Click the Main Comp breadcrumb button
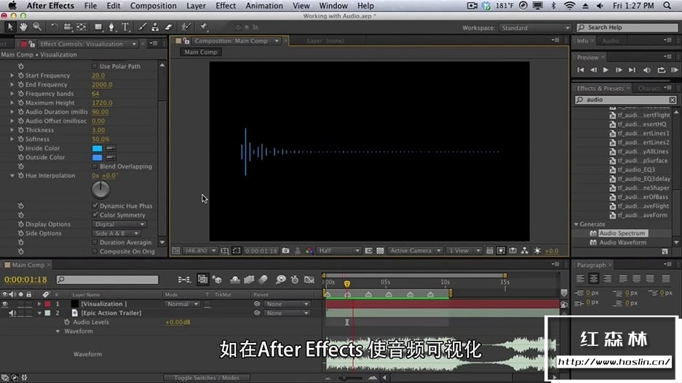 pyautogui.click(x=200, y=52)
